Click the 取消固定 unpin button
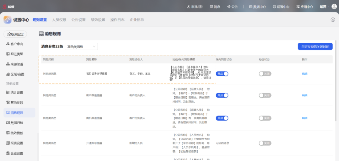This screenshot has height=161, width=339. 15,34
